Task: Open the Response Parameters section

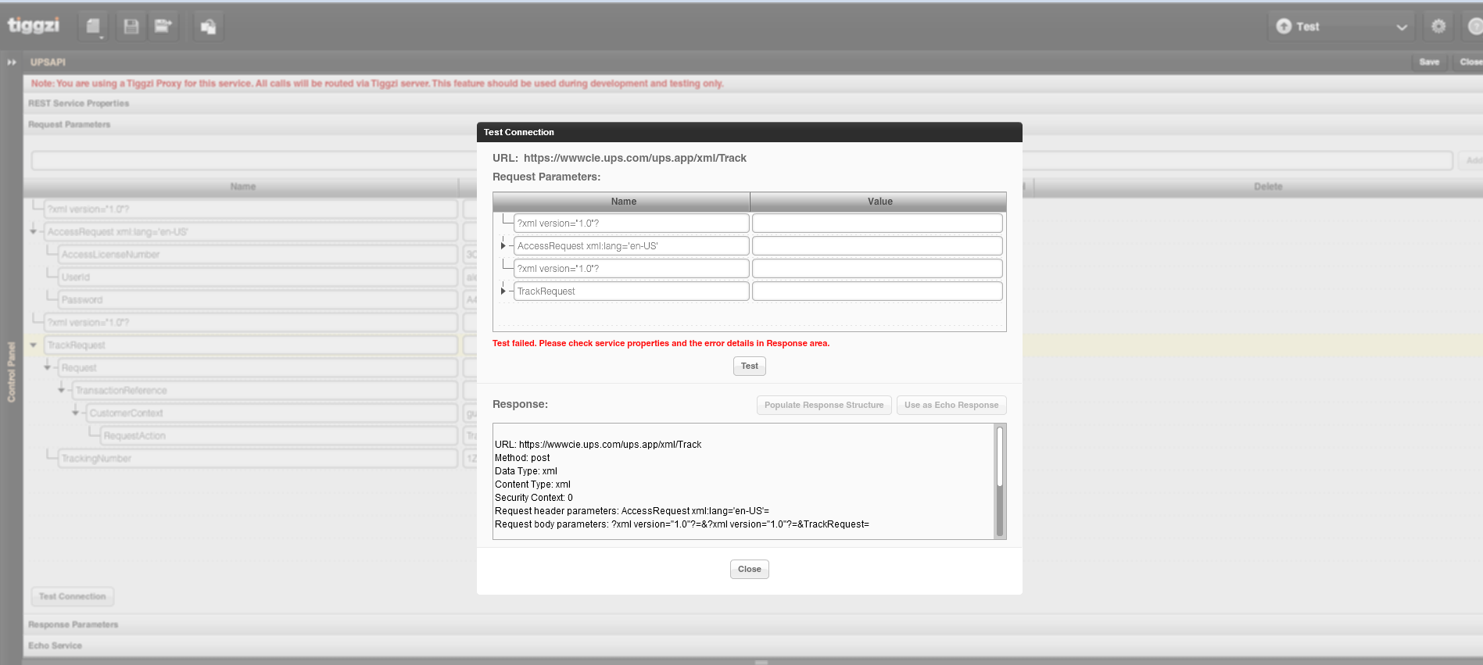Action: pyautogui.click(x=73, y=624)
